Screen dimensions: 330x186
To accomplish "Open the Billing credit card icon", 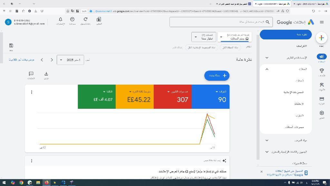I will (321, 99).
